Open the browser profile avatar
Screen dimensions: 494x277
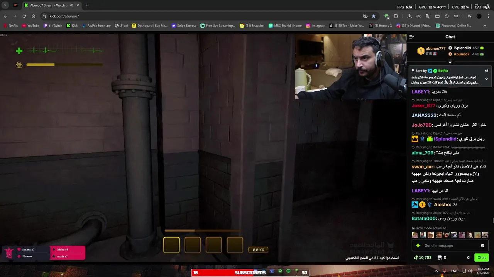point(479,16)
